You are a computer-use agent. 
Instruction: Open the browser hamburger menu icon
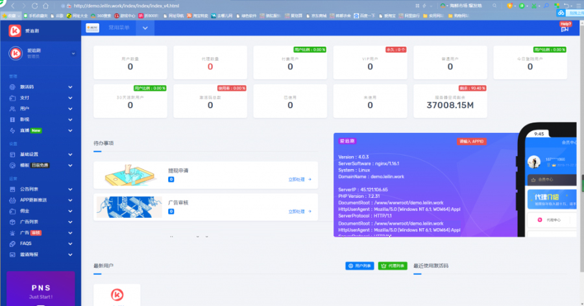pos(578,6)
